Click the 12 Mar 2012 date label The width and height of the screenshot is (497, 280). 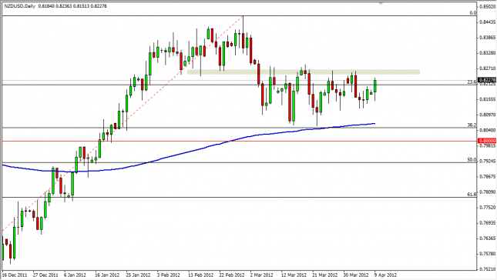294,275
